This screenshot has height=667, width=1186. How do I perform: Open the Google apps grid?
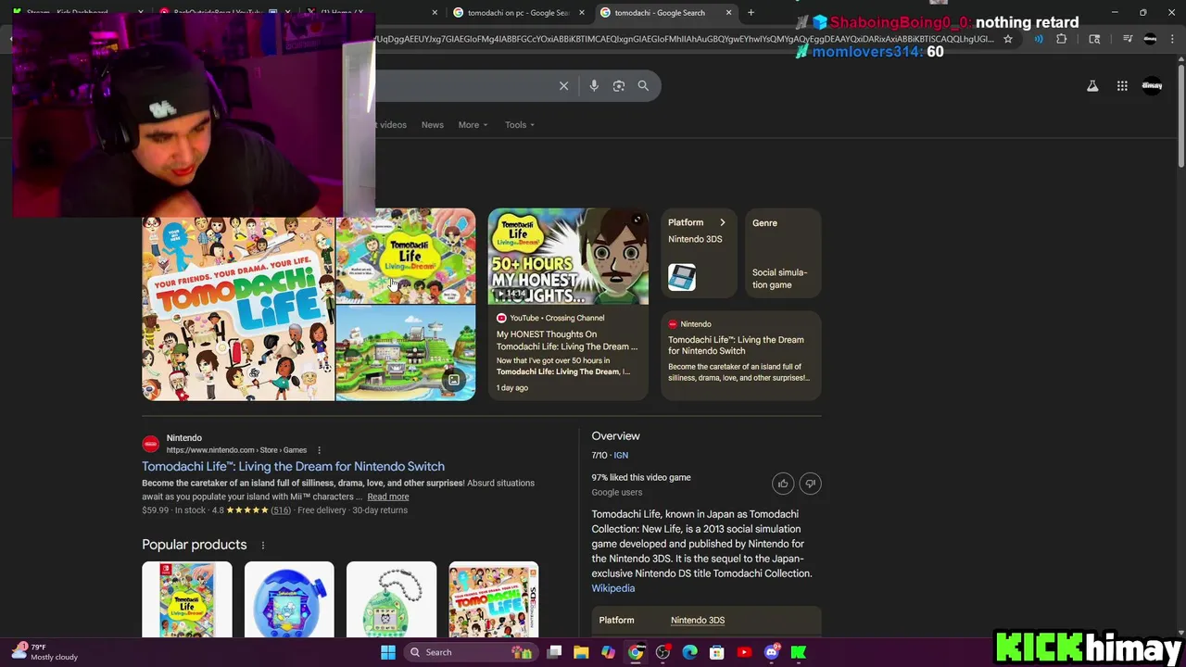pyautogui.click(x=1122, y=85)
